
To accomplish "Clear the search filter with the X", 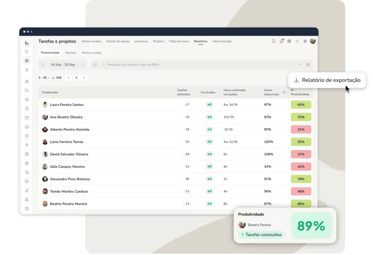I will [x=300, y=65].
